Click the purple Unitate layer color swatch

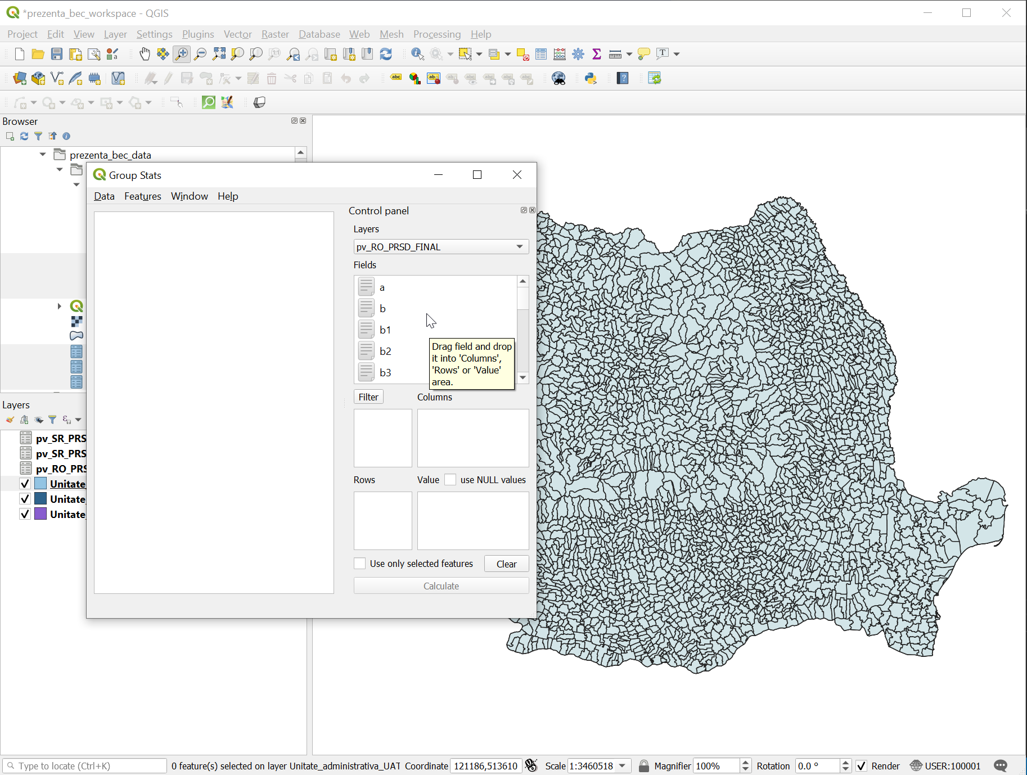pos(41,514)
